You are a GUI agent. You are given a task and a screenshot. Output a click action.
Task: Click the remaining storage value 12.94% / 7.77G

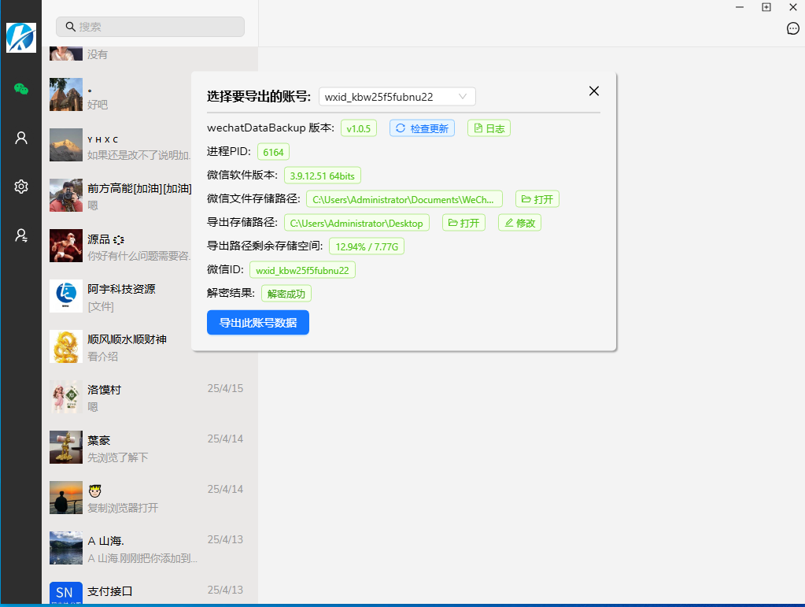click(x=367, y=246)
